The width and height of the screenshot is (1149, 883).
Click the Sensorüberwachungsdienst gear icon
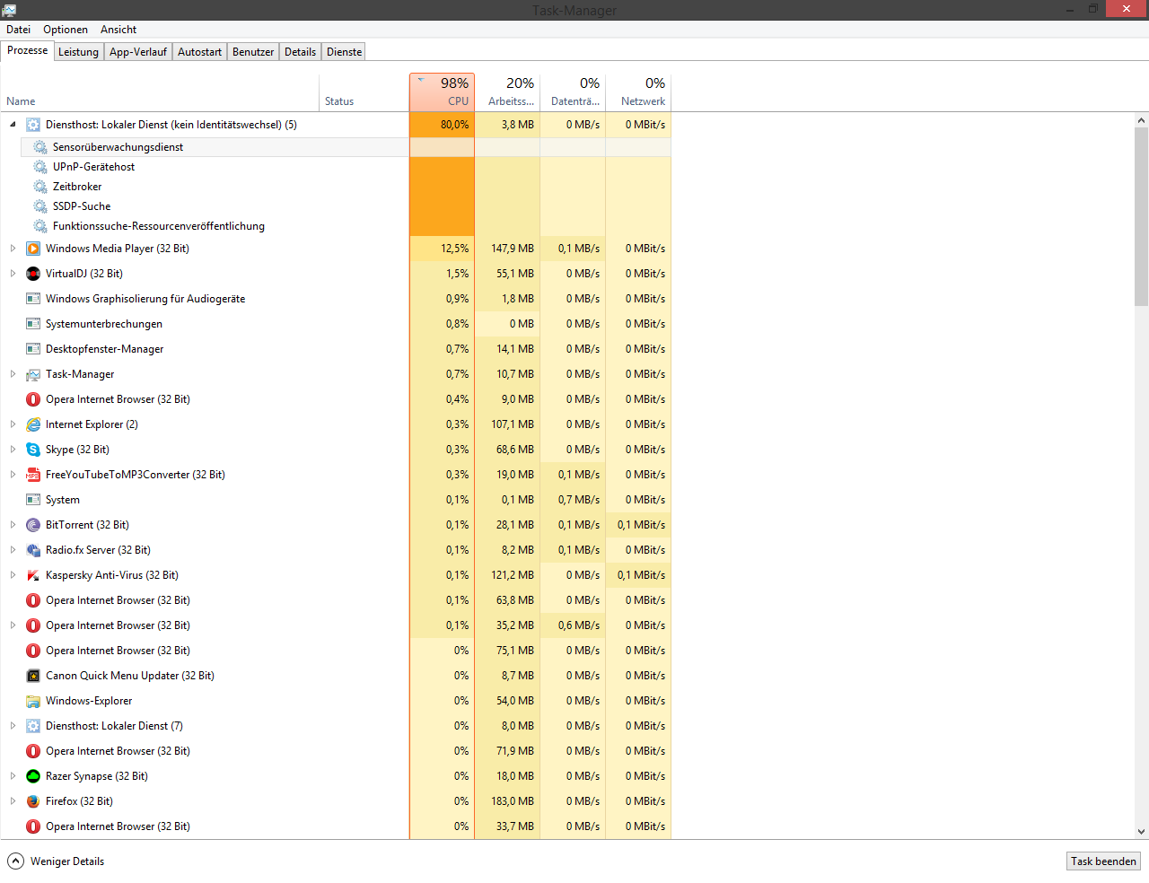[40, 147]
